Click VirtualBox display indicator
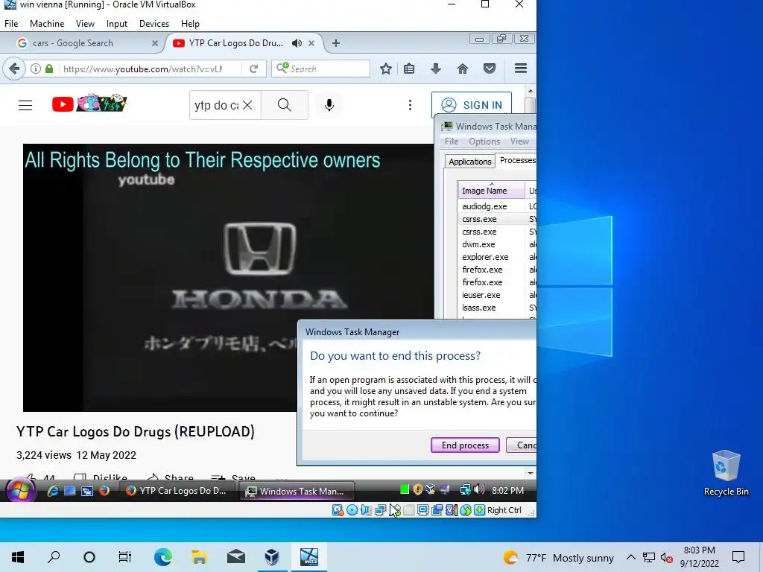The width and height of the screenshot is (763, 572). click(423, 510)
